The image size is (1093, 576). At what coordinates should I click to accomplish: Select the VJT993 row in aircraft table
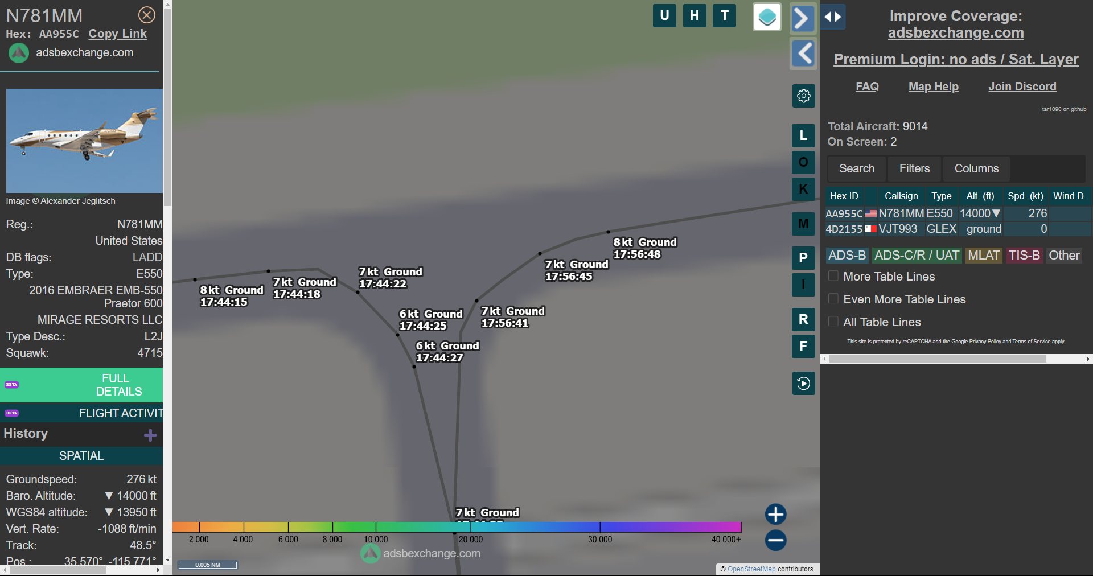(958, 229)
